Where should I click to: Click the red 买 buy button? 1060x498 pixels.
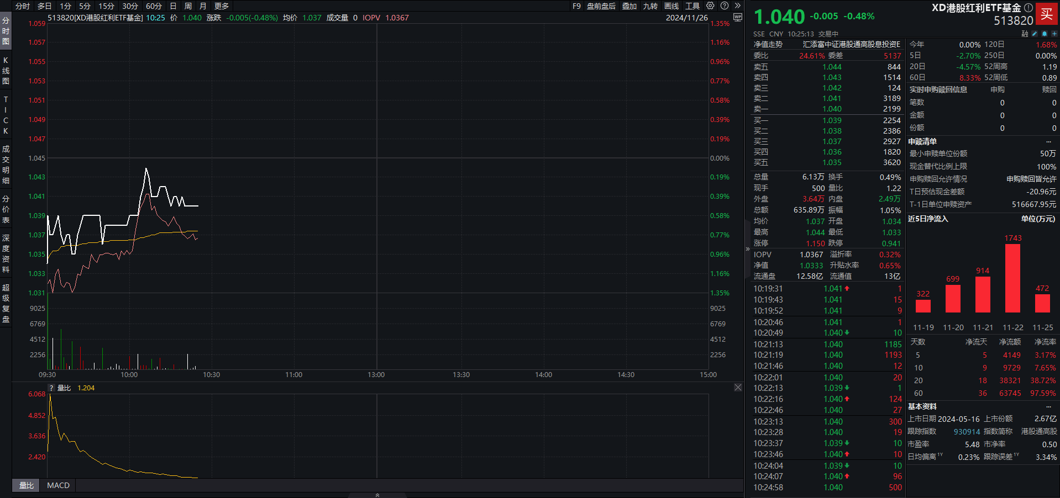[1047, 14]
